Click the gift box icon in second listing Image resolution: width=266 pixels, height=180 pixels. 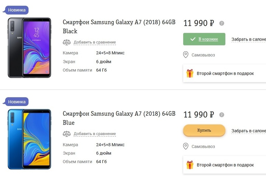190,165
